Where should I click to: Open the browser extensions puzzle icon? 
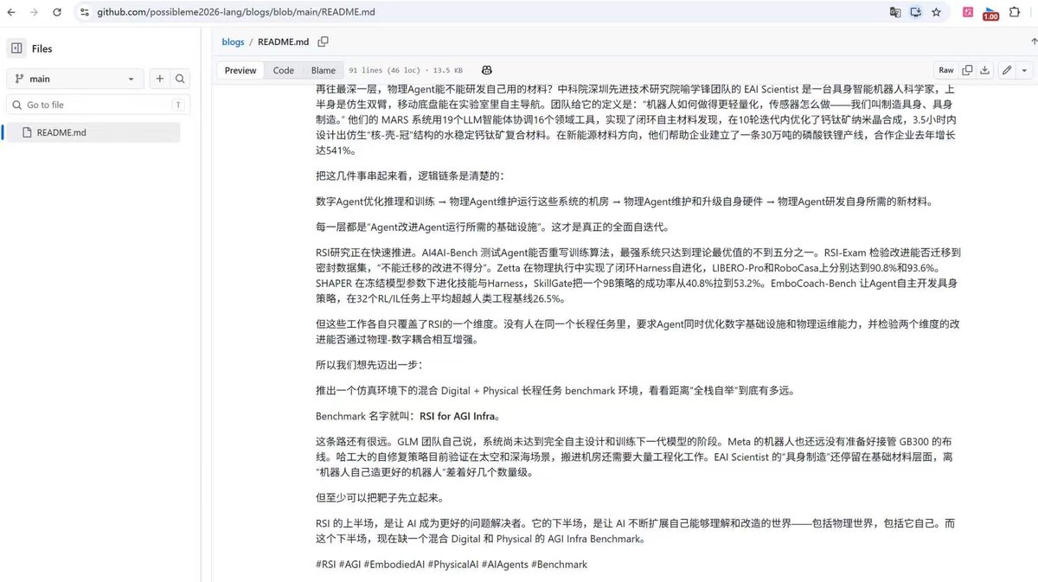pos(1016,13)
